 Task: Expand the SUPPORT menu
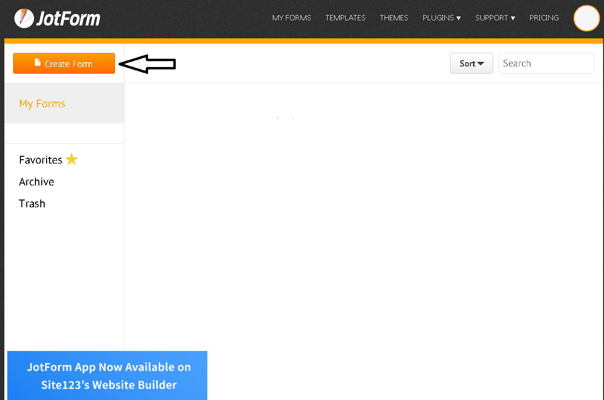(x=495, y=18)
